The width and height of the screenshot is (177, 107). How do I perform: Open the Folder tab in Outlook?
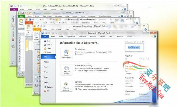click(67, 30)
